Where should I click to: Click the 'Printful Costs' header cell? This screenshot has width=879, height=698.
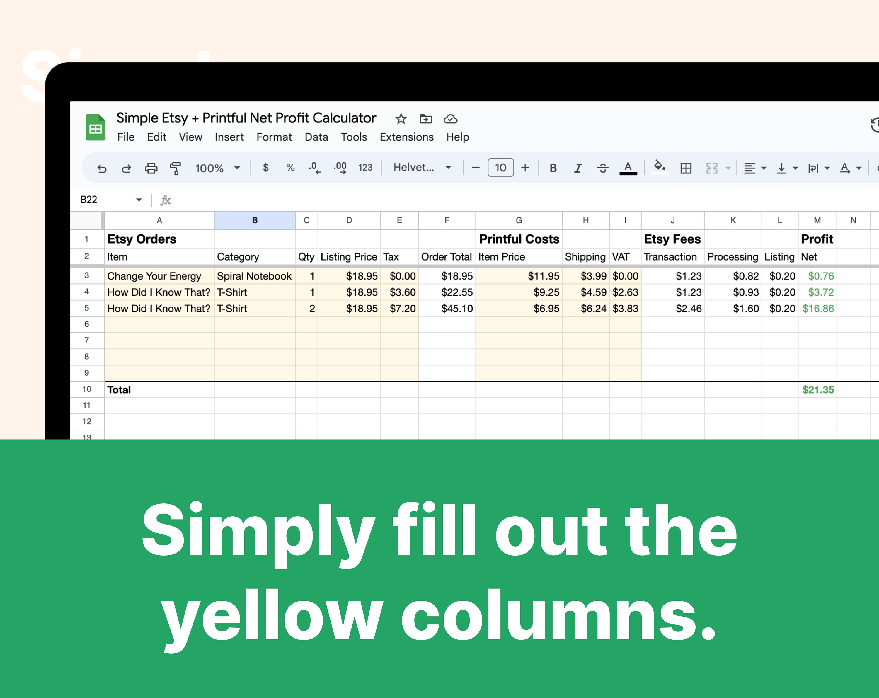(519, 239)
